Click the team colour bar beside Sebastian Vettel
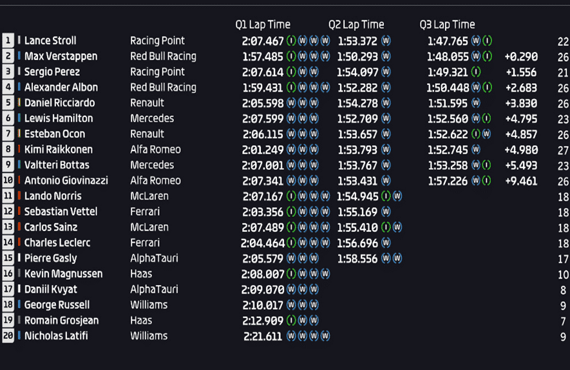This screenshot has width=570, height=370. [19, 211]
